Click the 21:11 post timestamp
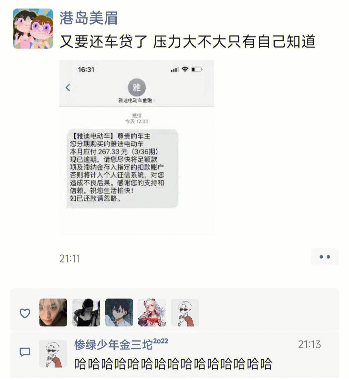Screen dimensions: 349x380 (x=70, y=259)
